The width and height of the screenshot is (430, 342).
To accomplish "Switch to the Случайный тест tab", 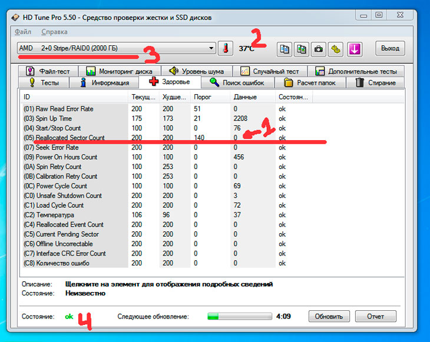I will 270,71.
